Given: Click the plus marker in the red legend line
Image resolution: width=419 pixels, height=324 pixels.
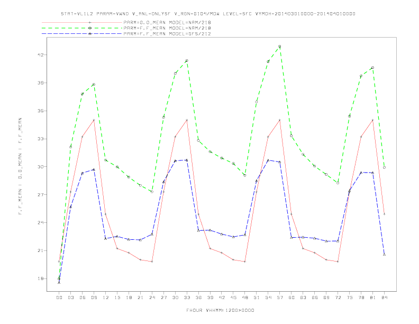Looking at the screenshot, I should pyautogui.click(x=90, y=22).
